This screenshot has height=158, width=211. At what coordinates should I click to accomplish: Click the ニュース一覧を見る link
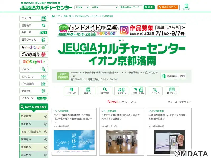pos(180,102)
